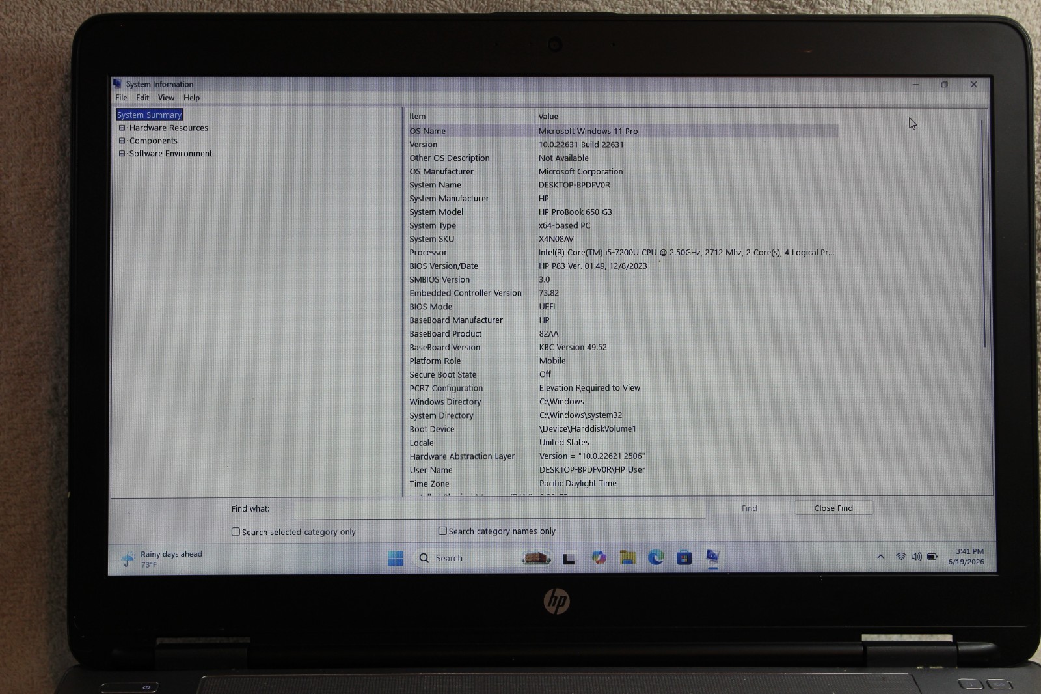This screenshot has width=1041, height=694.
Task: Select the Hardware Resources tree item
Action: coord(169,128)
